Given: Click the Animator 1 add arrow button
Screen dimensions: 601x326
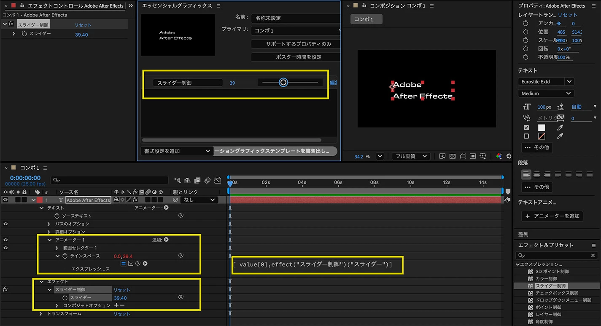Looking at the screenshot, I should click(x=166, y=240).
